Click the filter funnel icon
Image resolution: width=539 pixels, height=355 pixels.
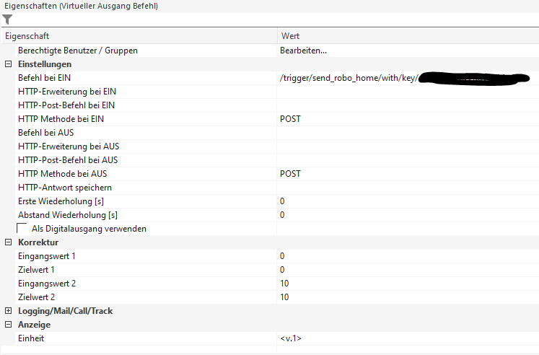click(8, 20)
